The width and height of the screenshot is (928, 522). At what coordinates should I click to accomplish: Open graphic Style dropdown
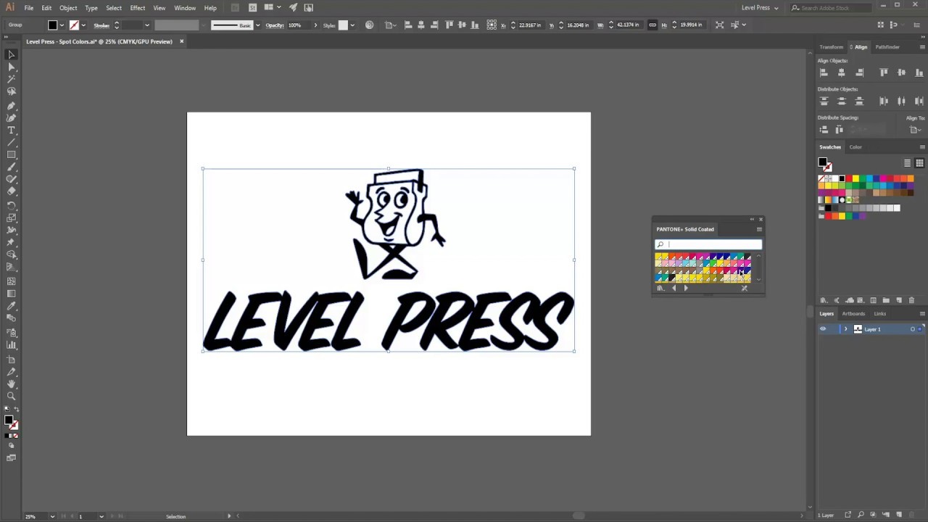tap(352, 25)
